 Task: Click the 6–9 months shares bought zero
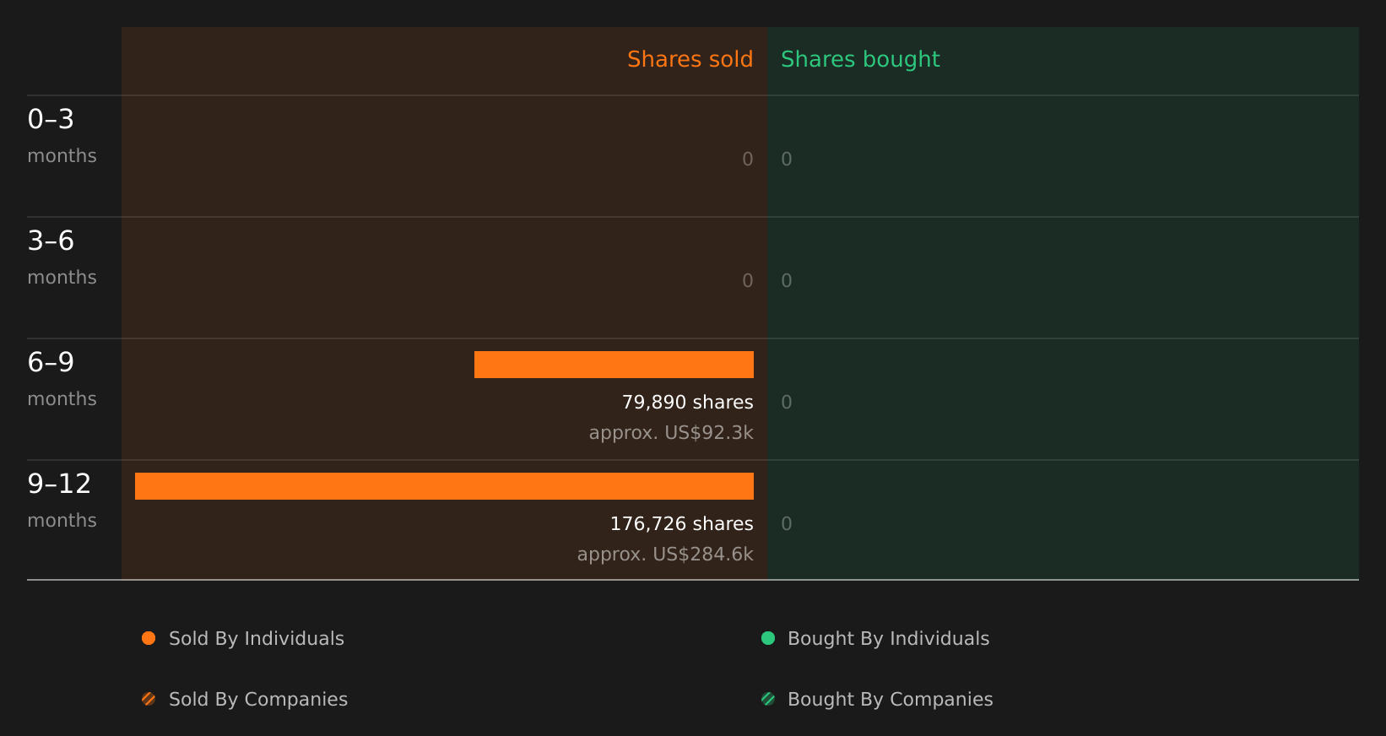pyautogui.click(x=787, y=403)
